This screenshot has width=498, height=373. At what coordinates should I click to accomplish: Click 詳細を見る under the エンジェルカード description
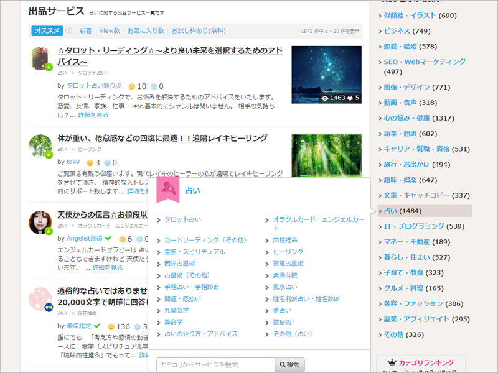[x=107, y=268]
